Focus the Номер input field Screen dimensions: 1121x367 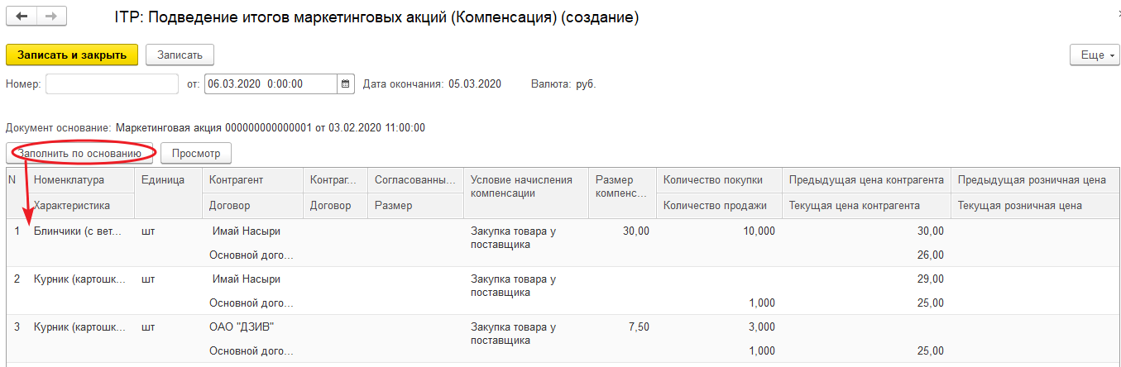pyautogui.click(x=112, y=84)
